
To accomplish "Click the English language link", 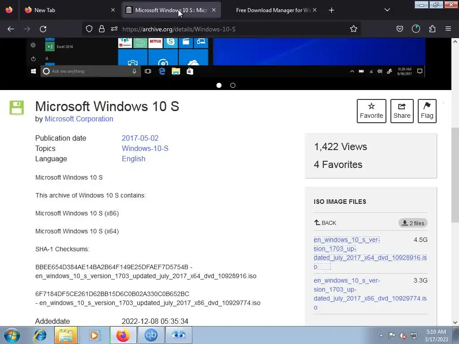I will [134, 159].
